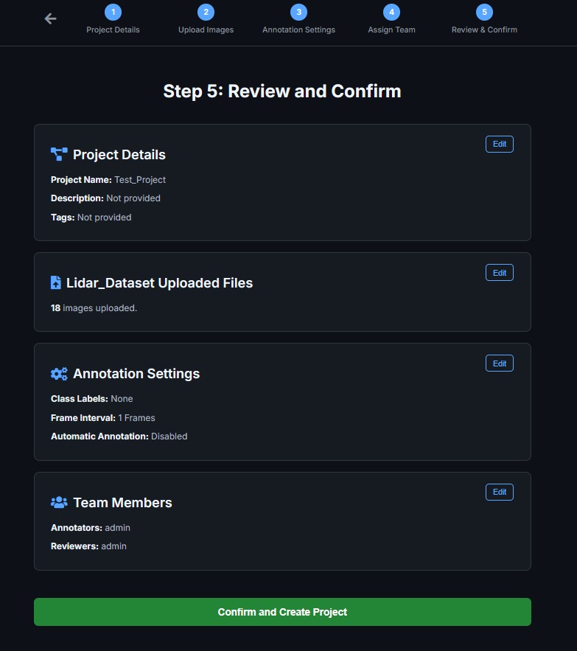This screenshot has width=577, height=651.
Task: Go to Assign Team step label
Action: (391, 30)
